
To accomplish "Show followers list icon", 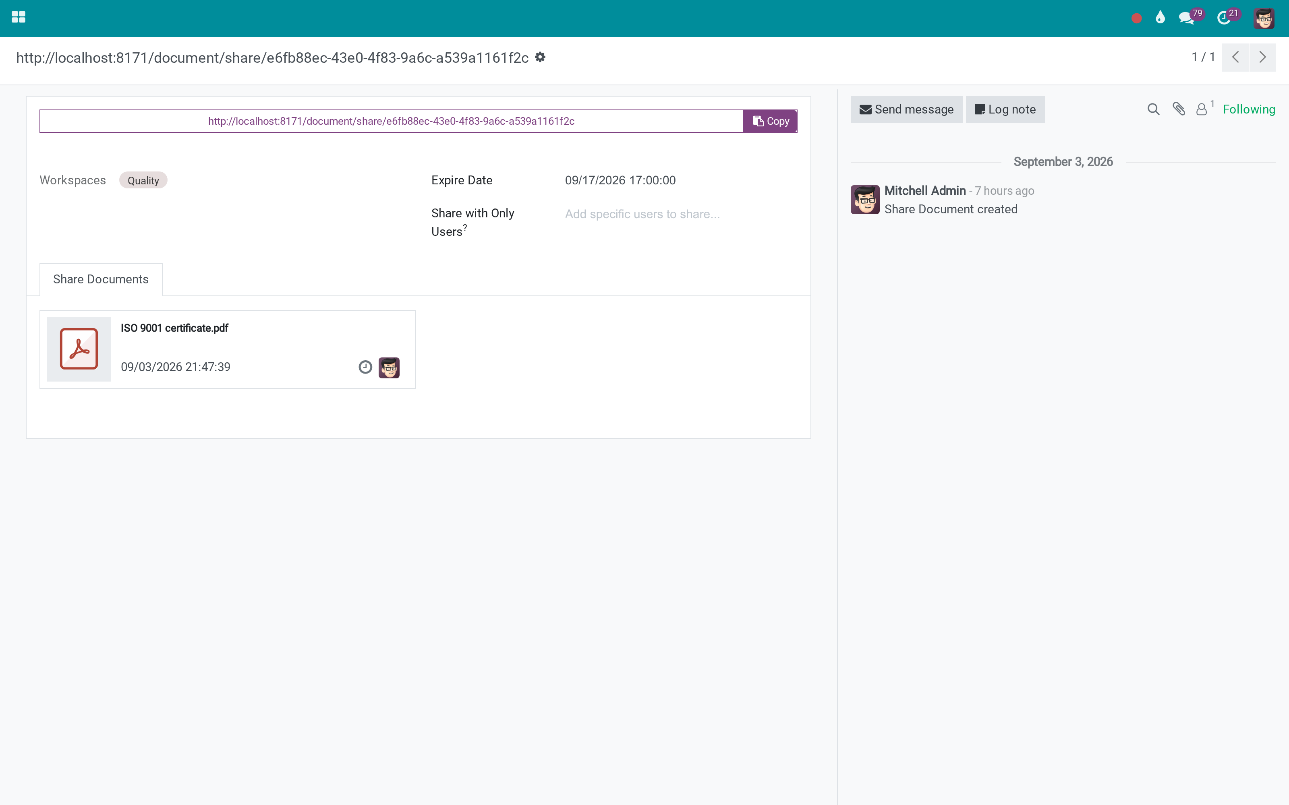I will pyautogui.click(x=1204, y=108).
